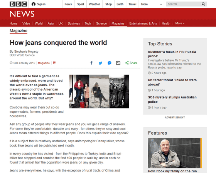Click the Magazine section heading link

pos(19,31)
